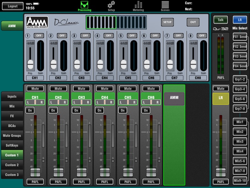Select the LR mix button
250x188 pixels.
point(240,20)
